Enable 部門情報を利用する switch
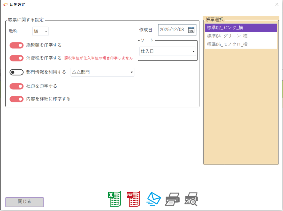 (x=17, y=72)
